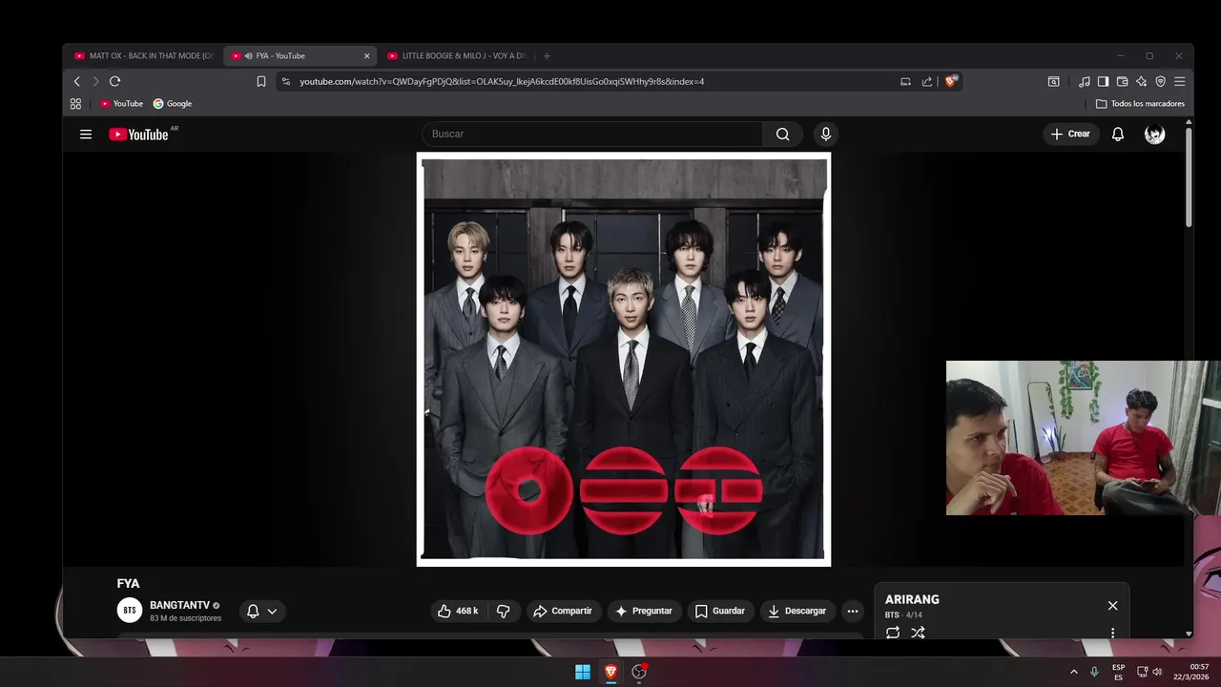
Task: Open the Windows Start menu
Action: coord(582,672)
